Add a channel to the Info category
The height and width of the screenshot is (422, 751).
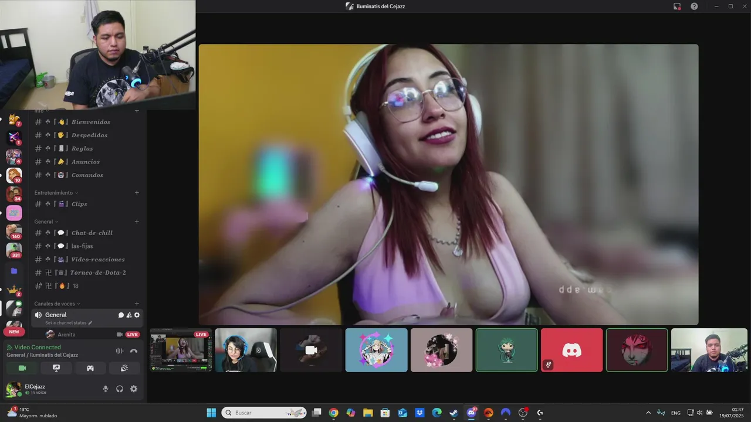(x=137, y=111)
